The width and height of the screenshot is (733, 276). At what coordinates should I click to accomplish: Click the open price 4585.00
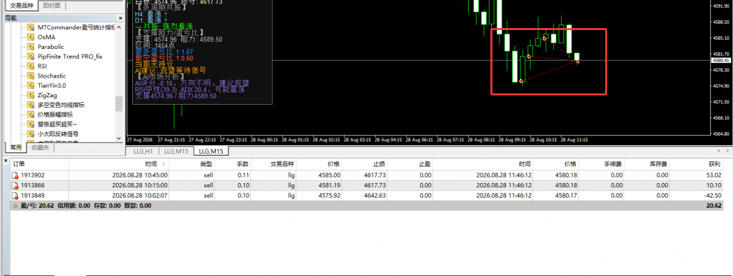pyautogui.click(x=330, y=176)
